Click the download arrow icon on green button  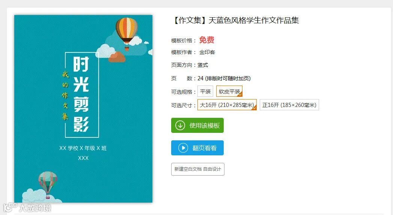pos(180,125)
